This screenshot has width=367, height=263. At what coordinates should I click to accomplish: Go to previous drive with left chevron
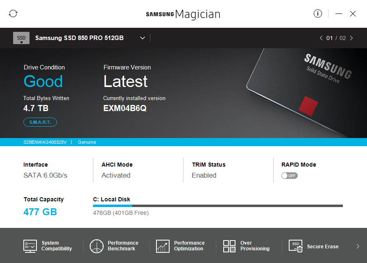(321, 38)
